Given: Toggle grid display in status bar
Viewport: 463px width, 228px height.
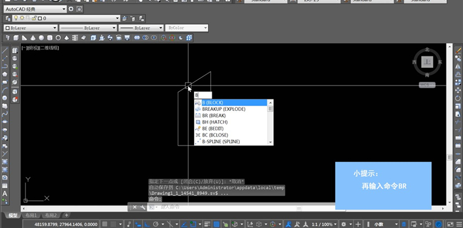Looking at the screenshot, I should pos(105,224).
